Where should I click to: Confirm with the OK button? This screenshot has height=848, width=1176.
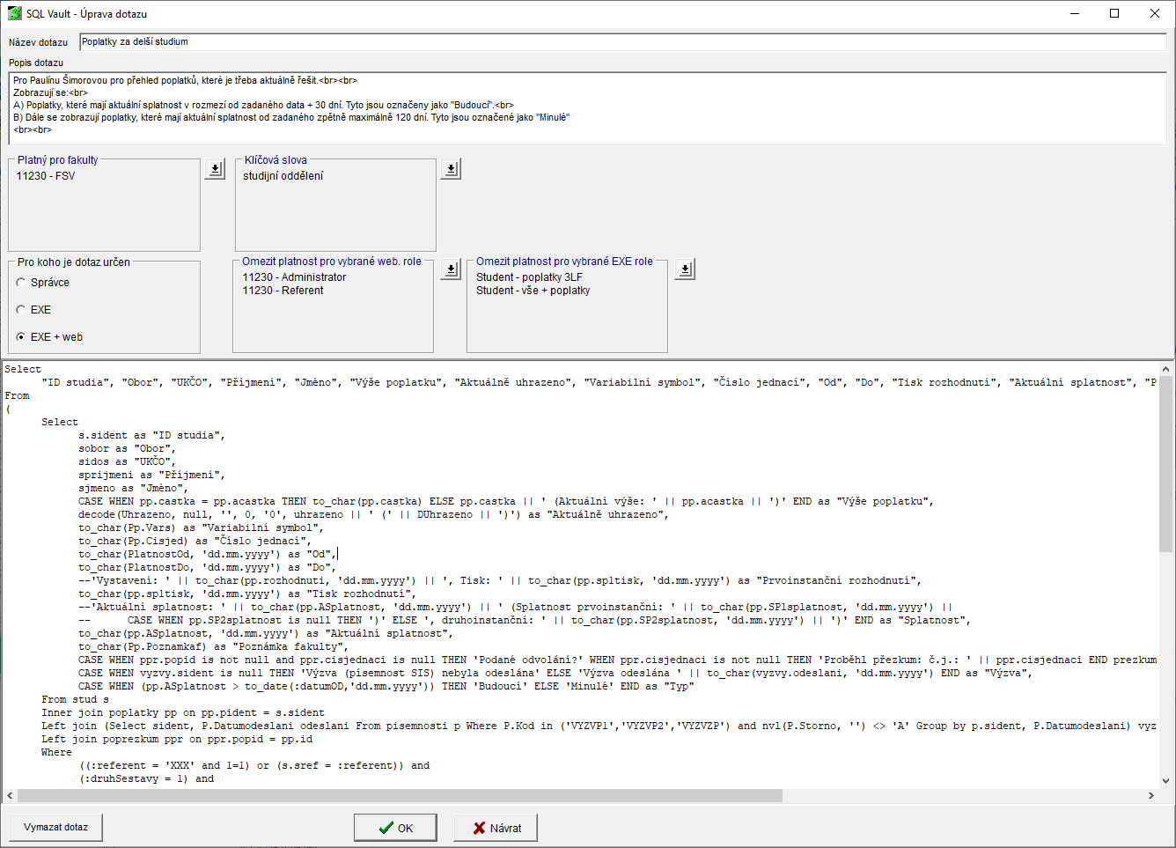pos(395,828)
